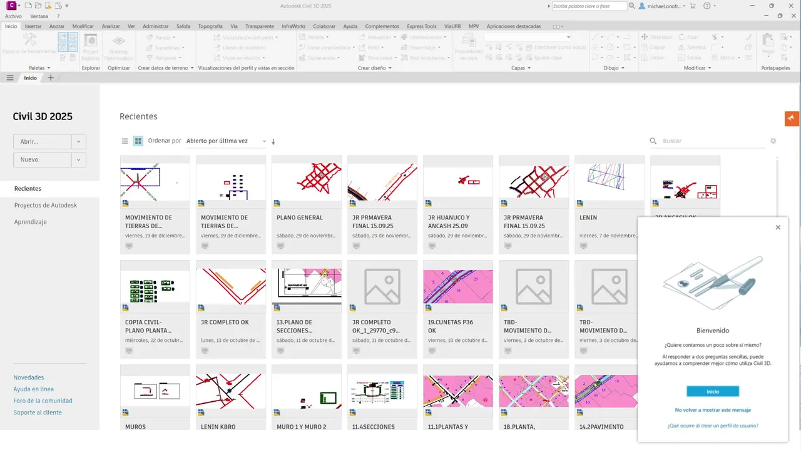Open the Ayuda en línea link

34,389
